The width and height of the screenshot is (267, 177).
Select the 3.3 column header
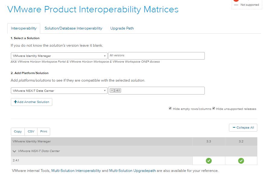209,141
